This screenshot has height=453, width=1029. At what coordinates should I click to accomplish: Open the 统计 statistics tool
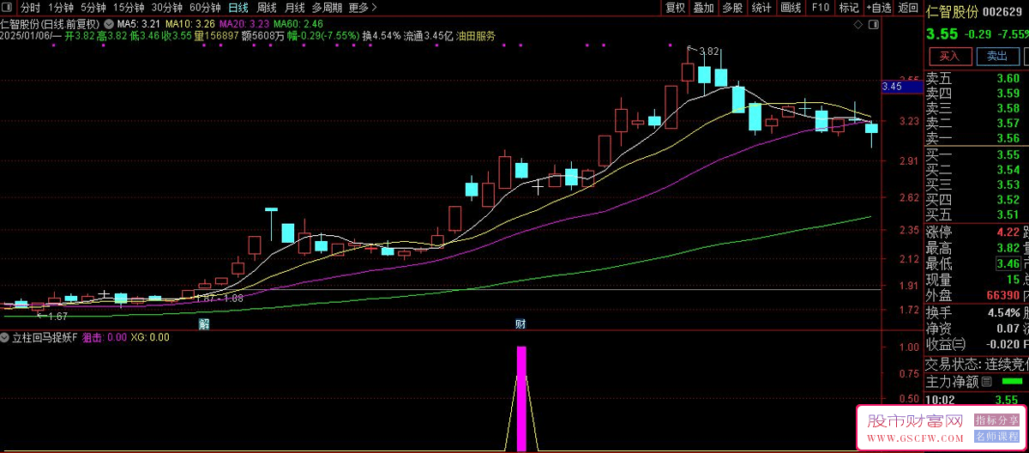pos(761,8)
